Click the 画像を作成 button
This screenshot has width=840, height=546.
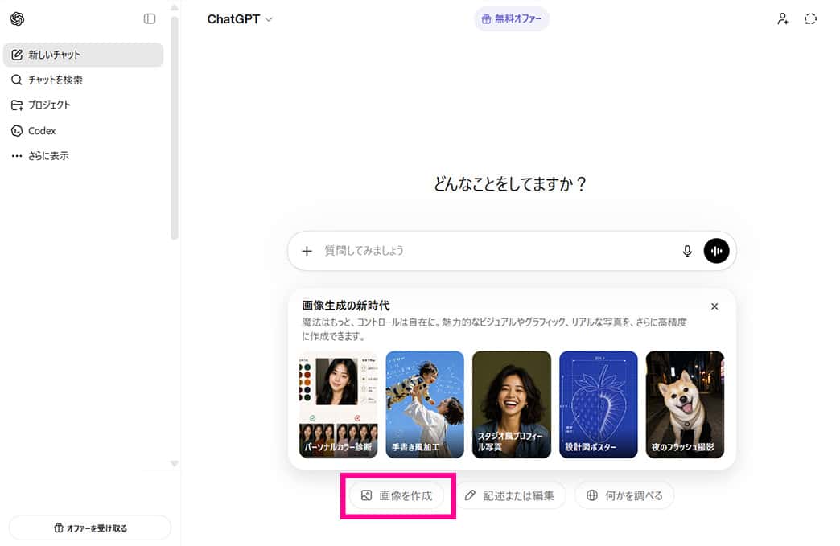coord(397,495)
